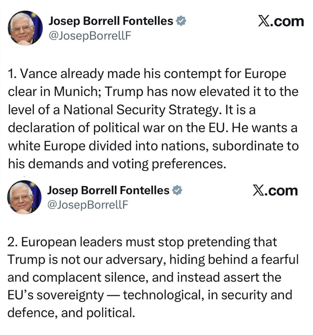Click the number "2." starting the second post

point(12,242)
